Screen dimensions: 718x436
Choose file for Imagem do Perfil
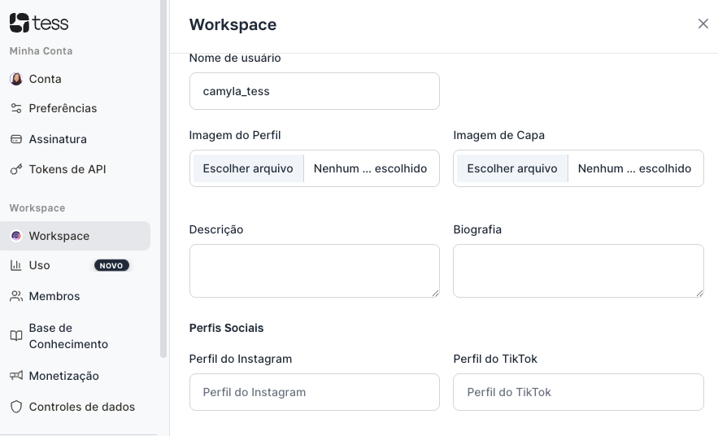click(x=248, y=168)
